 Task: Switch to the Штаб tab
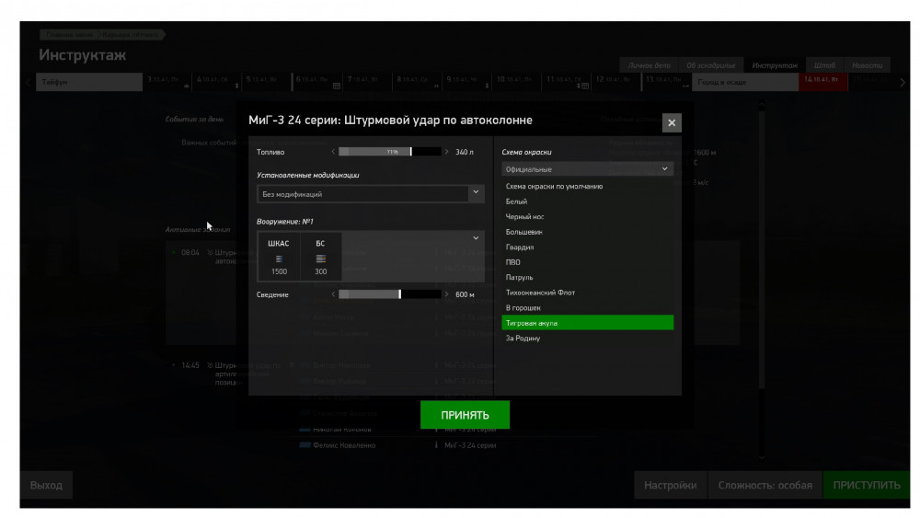click(824, 65)
